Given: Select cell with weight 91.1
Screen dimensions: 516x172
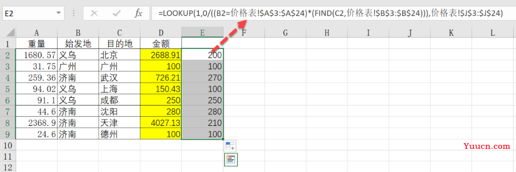Looking at the screenshot, I should [36, 100].
